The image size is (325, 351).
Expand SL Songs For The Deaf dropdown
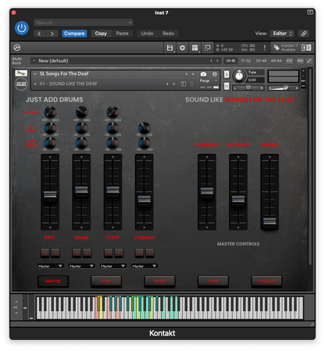(35, 74)
